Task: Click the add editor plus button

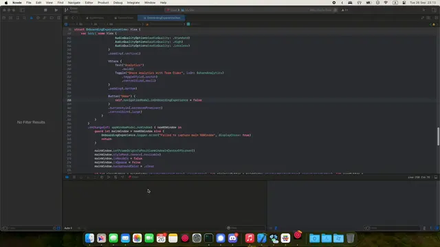Action: coord(423,10)
